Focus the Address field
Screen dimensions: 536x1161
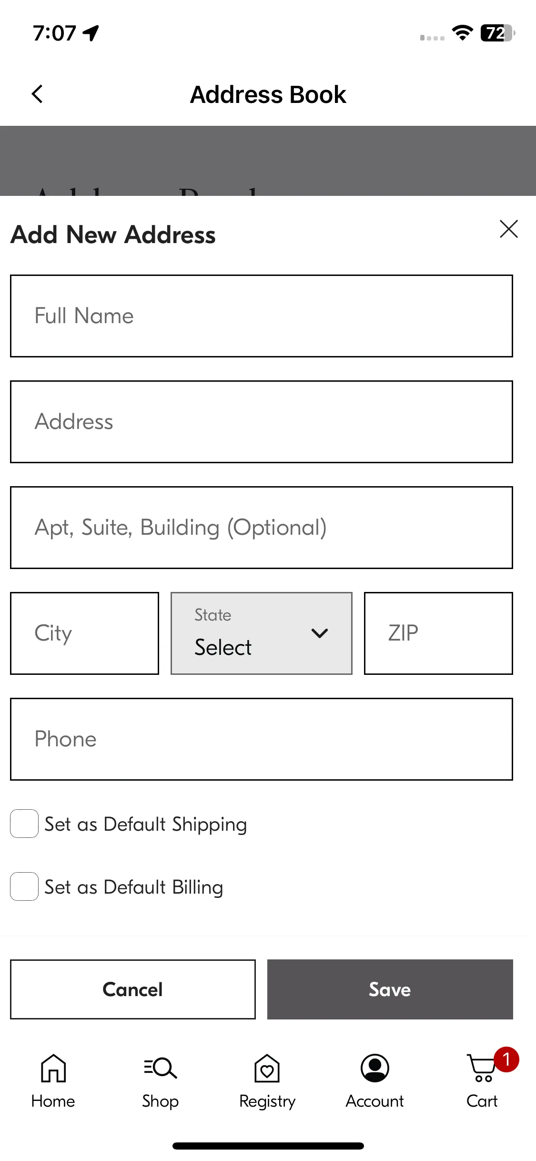pos(262,422)
